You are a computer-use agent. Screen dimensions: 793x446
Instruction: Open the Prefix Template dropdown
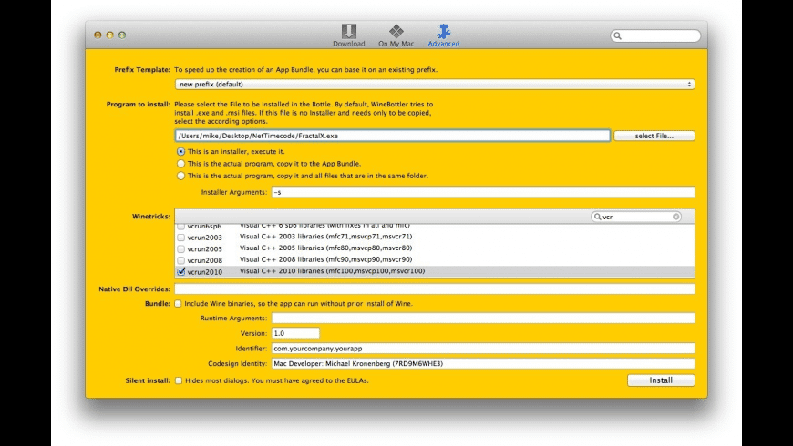pyautogui.click(x=435, y=84)
